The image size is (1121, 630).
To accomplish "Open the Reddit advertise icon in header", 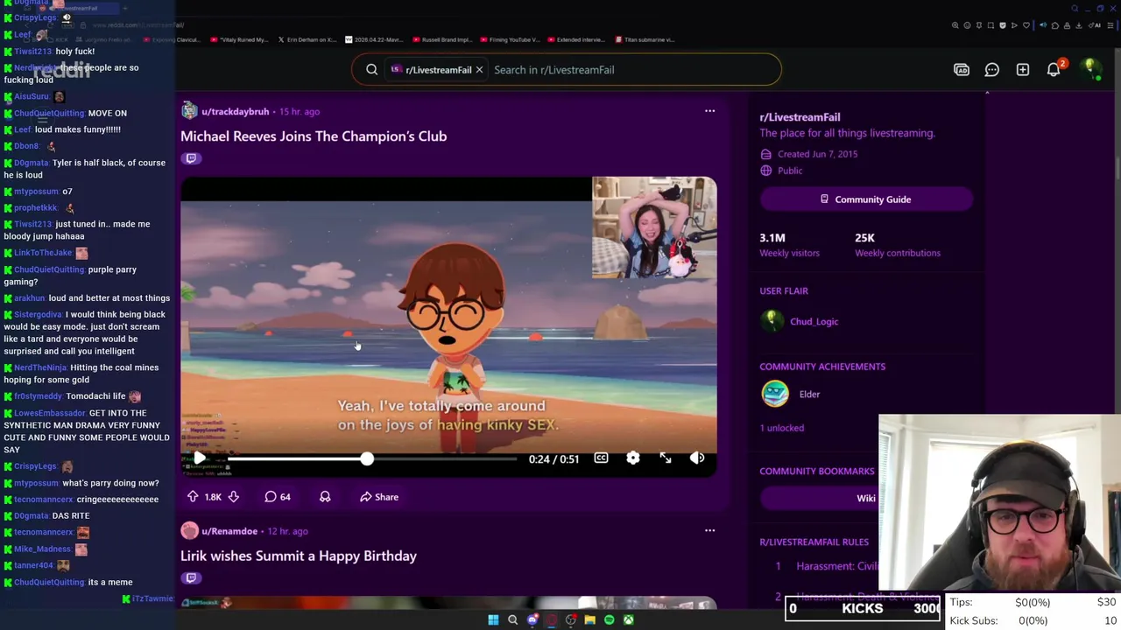I will pos(962,70).
